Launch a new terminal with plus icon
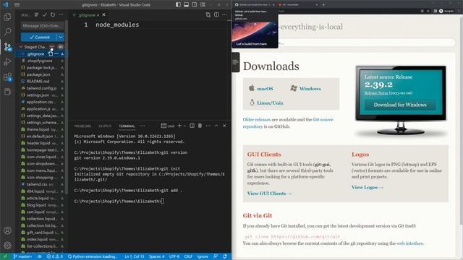The height and width of the screenshot is (260, 463). [179, 126]
